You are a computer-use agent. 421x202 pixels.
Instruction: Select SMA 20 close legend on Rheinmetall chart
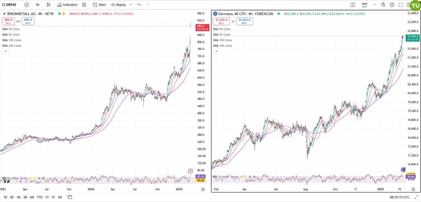[11, 29]
